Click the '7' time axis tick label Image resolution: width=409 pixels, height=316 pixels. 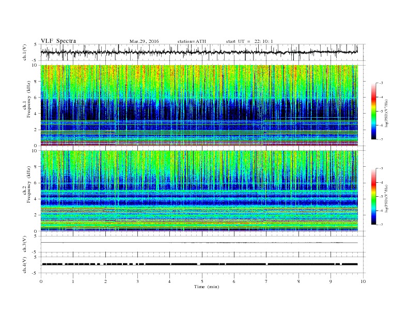(x=266, y=281)
